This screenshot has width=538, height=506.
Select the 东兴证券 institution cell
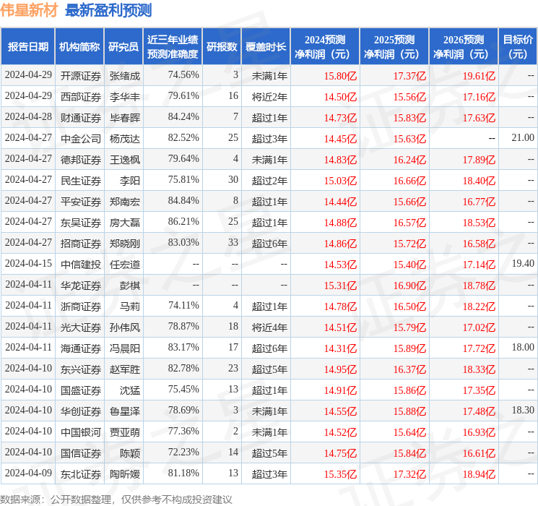[81, 369]
